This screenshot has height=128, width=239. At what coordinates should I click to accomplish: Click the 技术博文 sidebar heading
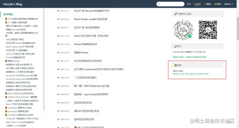(x=8, y=14)
